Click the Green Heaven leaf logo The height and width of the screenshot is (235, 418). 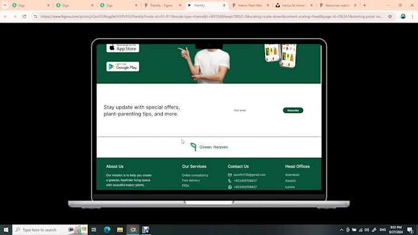coord(194,147)
